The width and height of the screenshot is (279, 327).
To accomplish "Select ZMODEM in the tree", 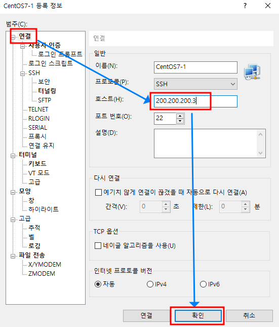I will 42,274.
